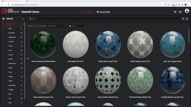Open Pinwheel Pattern Marble Tiles sphere preview
The width and height of the screenshot is (191, 107).
tap(140, 80)
